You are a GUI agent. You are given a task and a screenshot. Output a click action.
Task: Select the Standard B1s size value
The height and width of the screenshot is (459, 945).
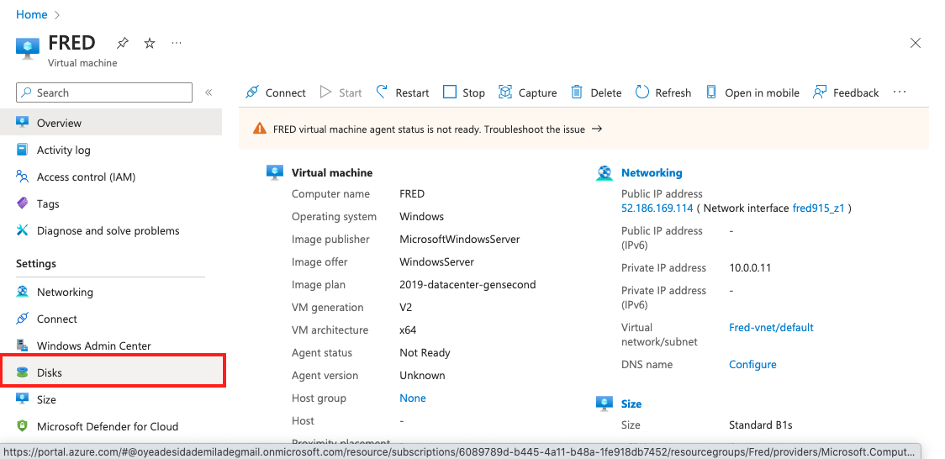(760, 425)
